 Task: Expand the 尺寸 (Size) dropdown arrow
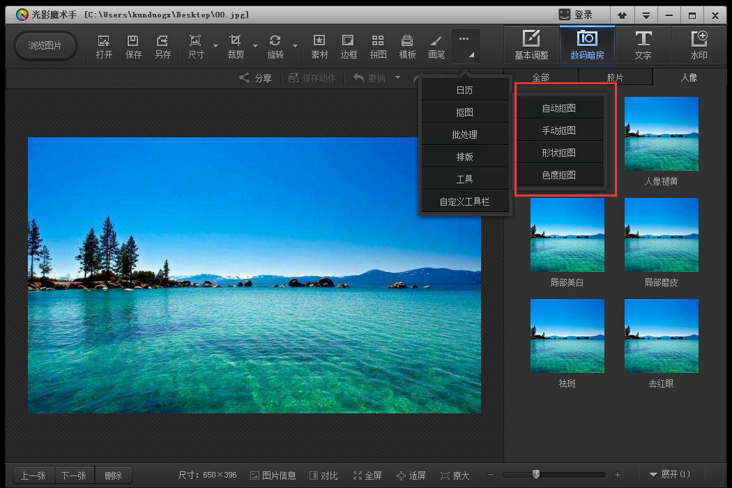pos(215,47)
